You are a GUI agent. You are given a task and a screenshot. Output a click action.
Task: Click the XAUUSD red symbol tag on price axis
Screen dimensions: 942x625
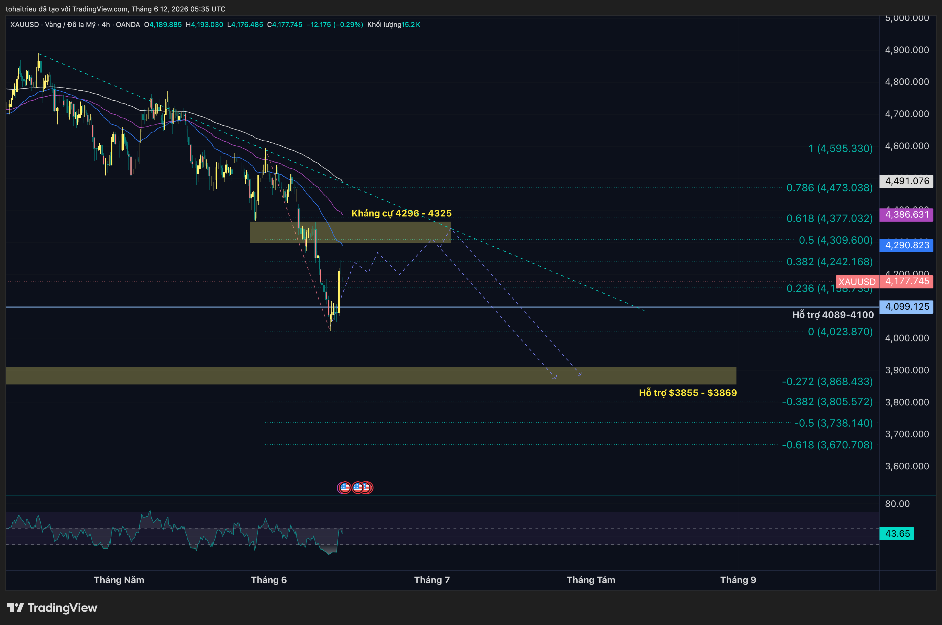857,282
